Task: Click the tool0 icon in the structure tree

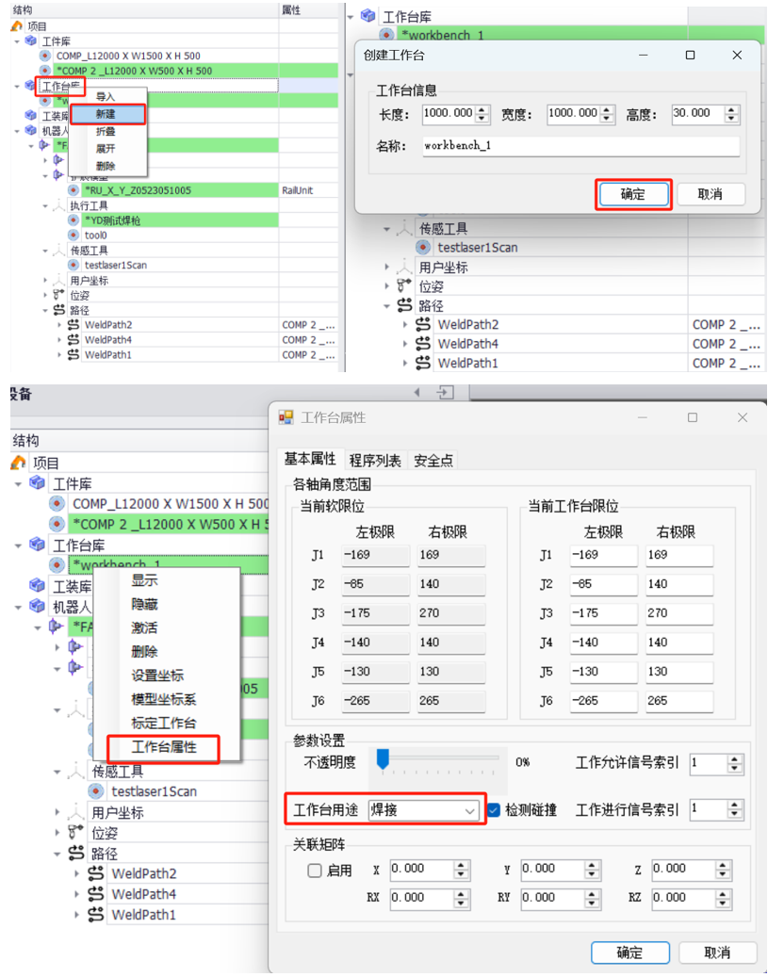Action: (73, 235)
